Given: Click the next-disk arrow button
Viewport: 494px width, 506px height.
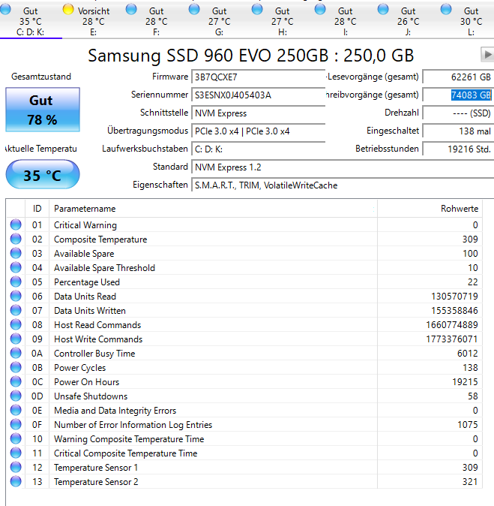Looking at the screenshot, I should point(487,55).
